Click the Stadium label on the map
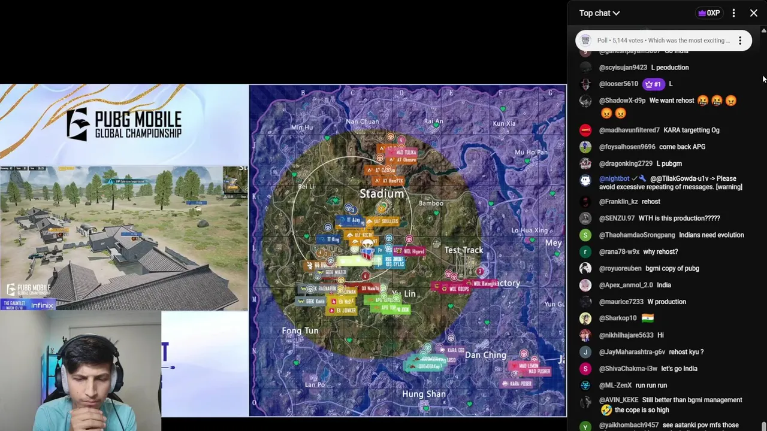 point(382,194)
